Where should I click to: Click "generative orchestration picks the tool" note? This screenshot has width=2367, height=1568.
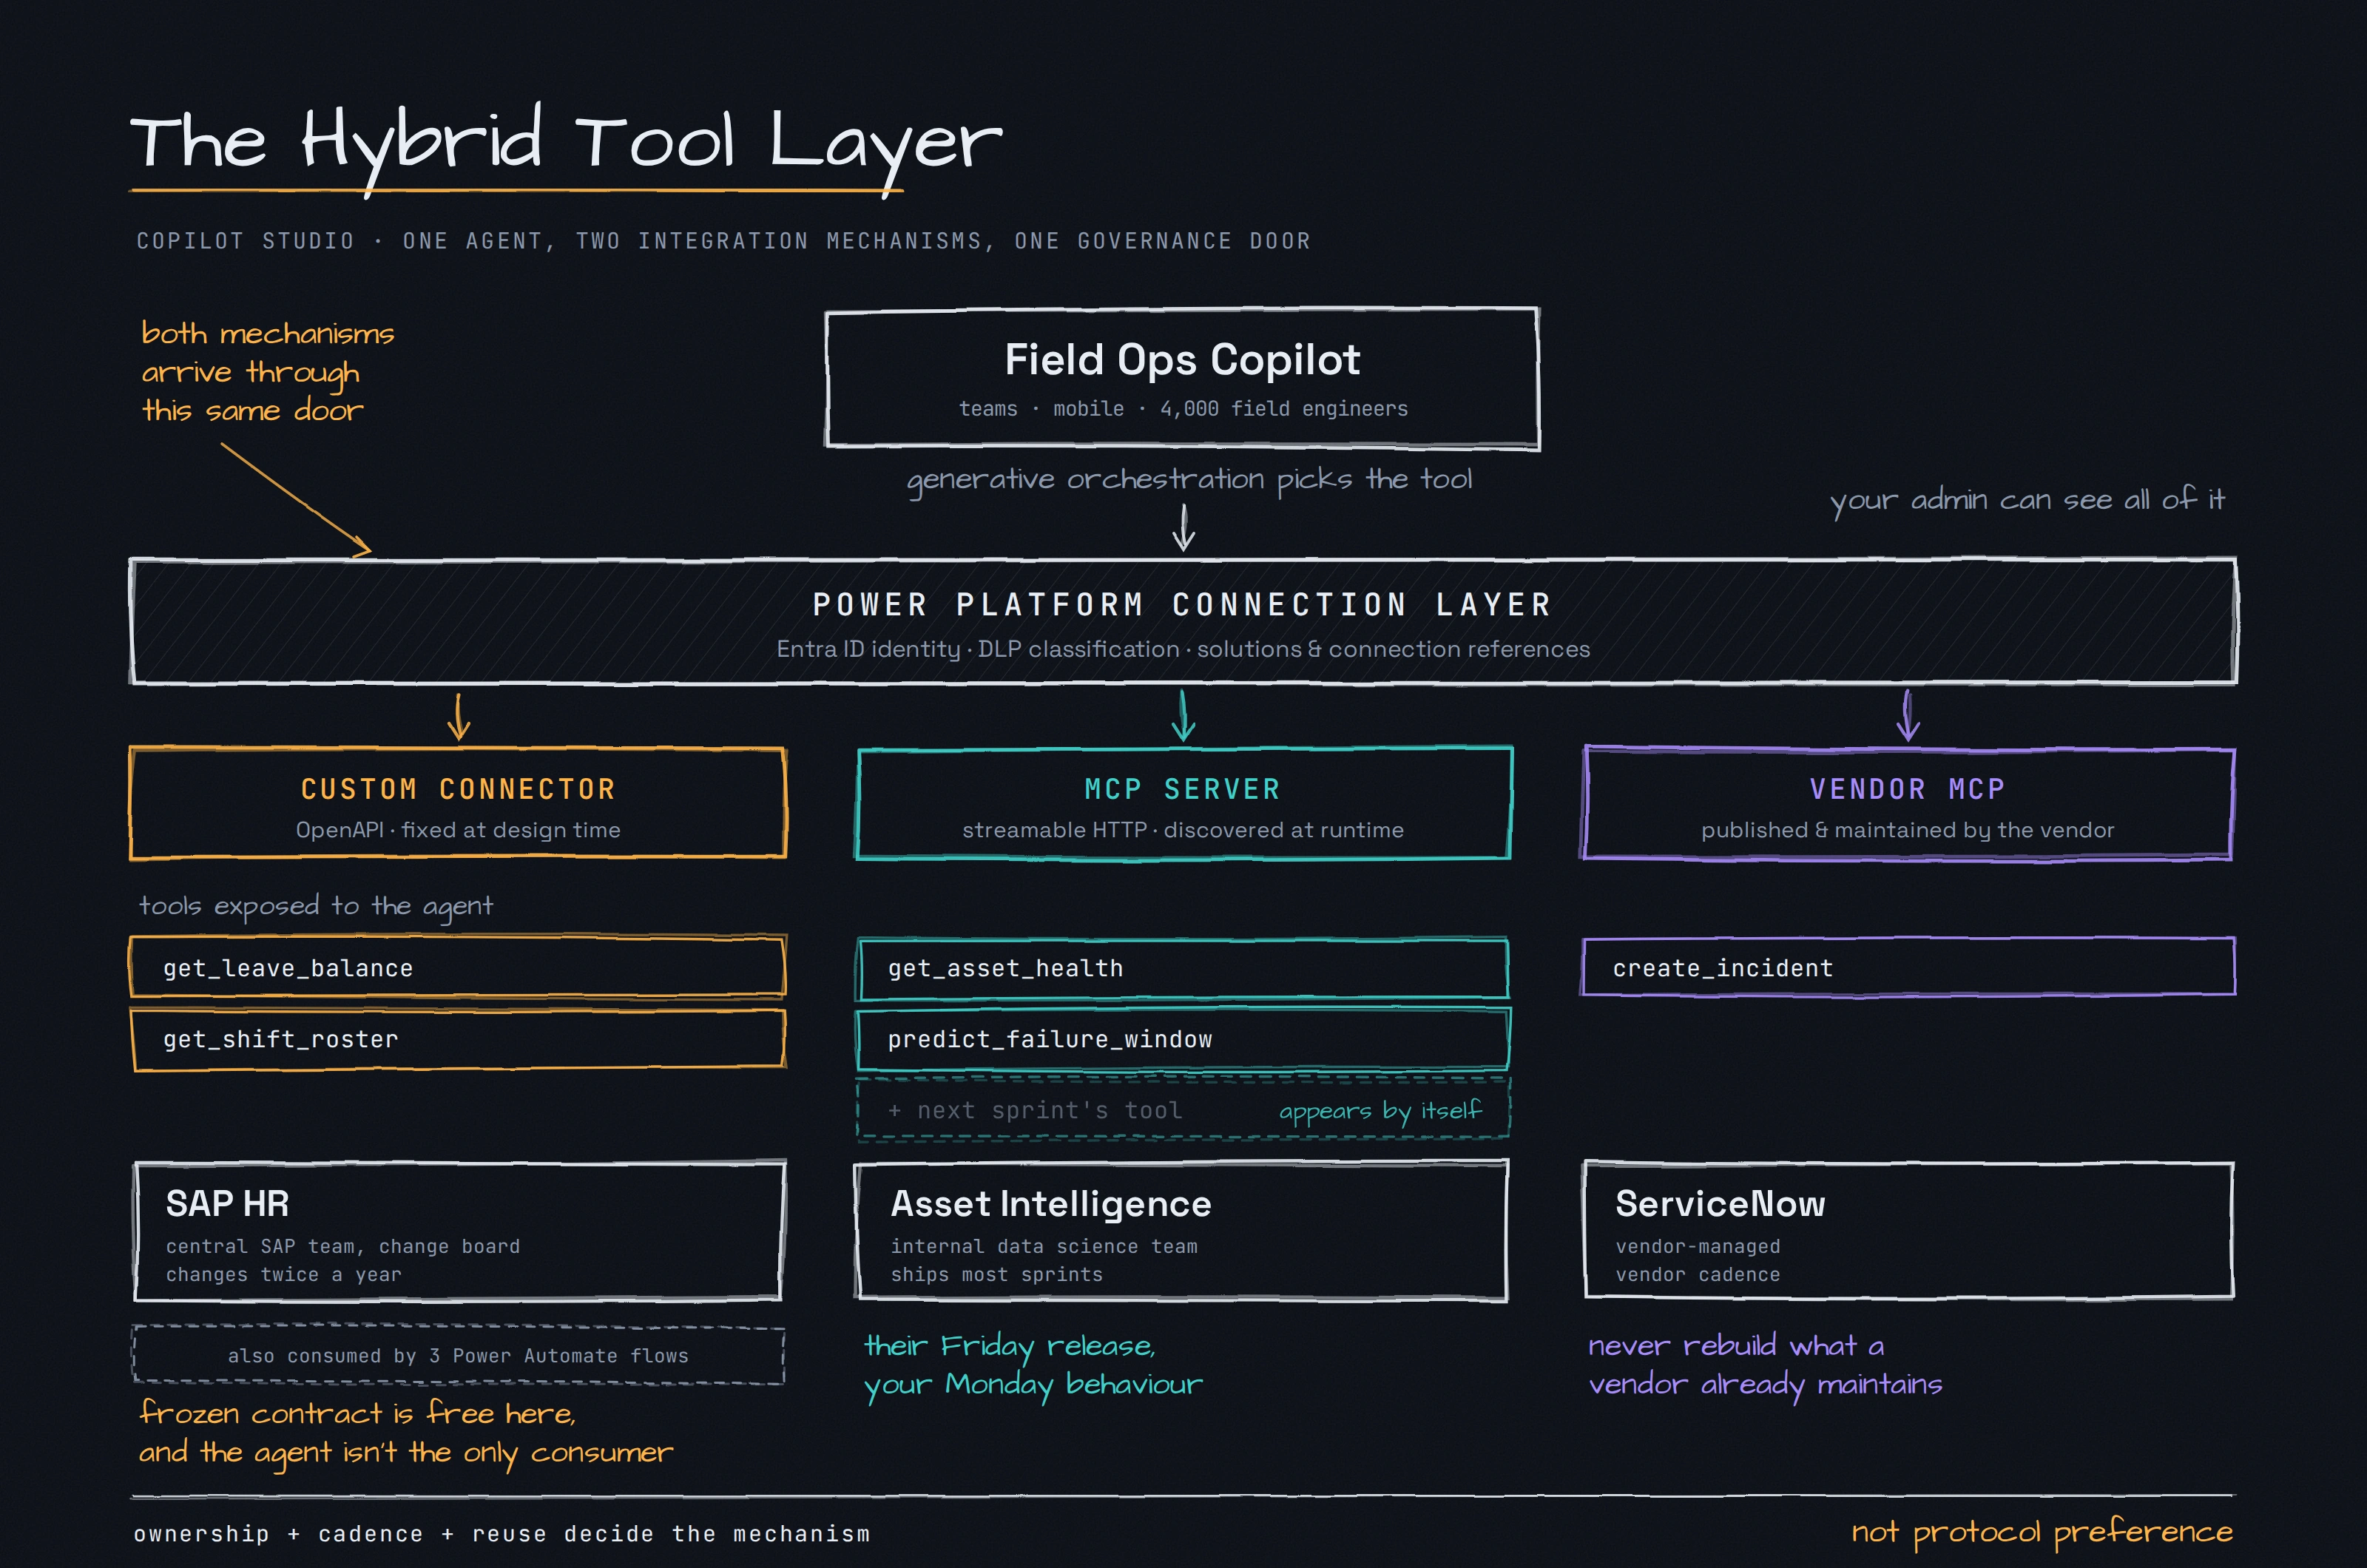(x=1189, y=480)
